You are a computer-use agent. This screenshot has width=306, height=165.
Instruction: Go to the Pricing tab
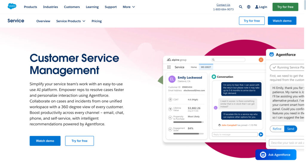click(x=97, y=21)
